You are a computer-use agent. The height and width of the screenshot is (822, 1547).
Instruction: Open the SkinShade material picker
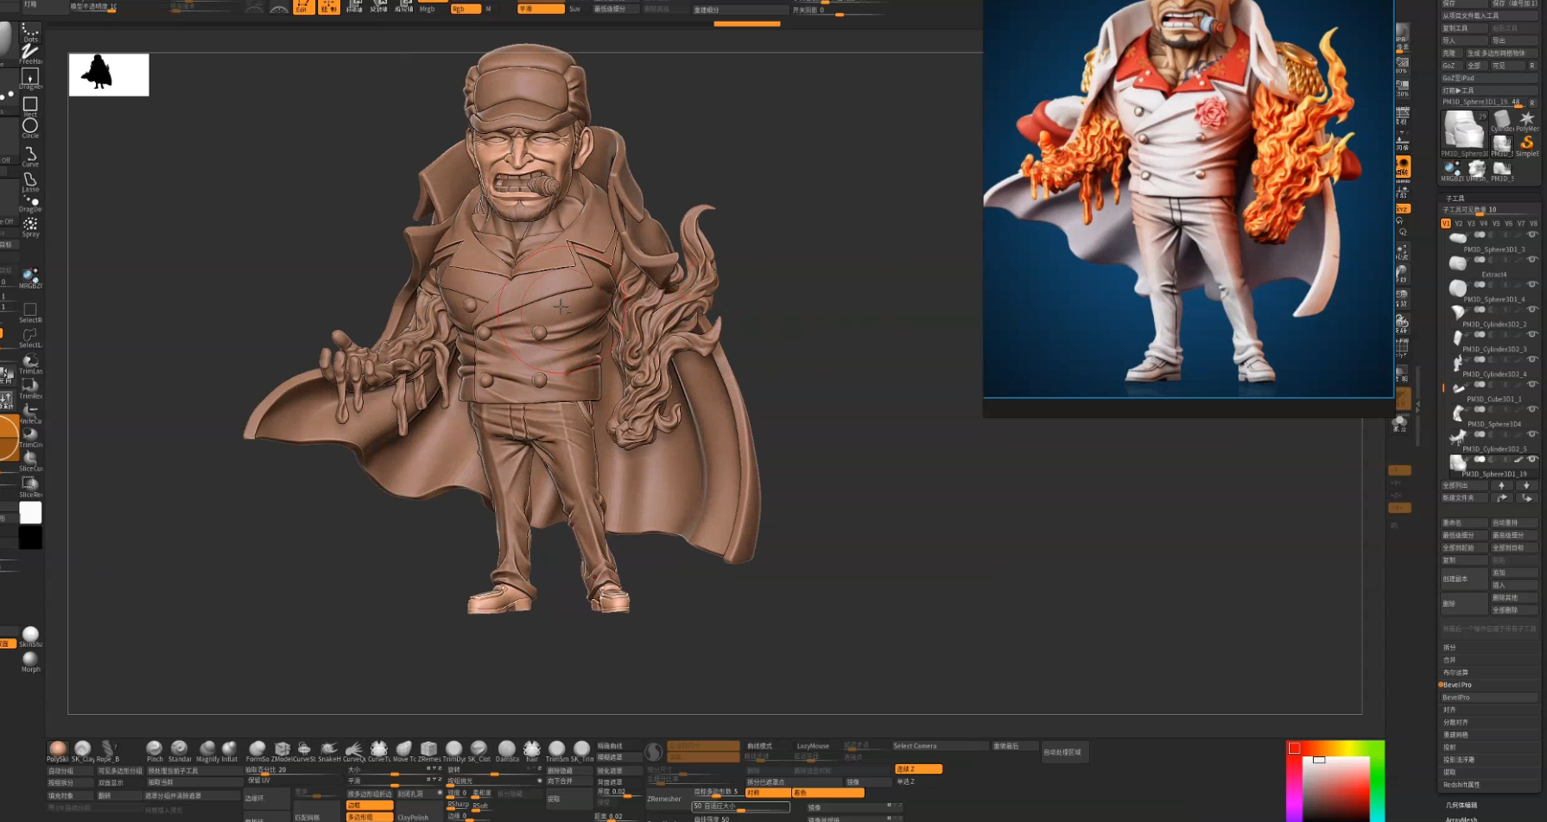point(30,637)
